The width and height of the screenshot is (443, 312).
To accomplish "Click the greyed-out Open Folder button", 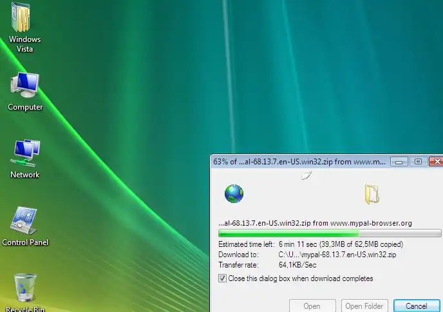I will click(364, 306).
